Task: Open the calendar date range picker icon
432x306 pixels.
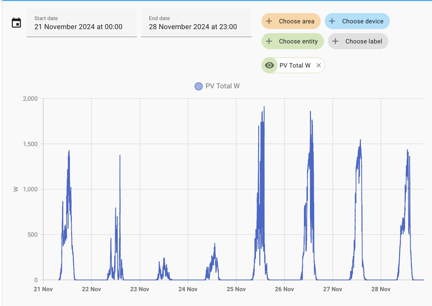Action: tap(16, 23)
